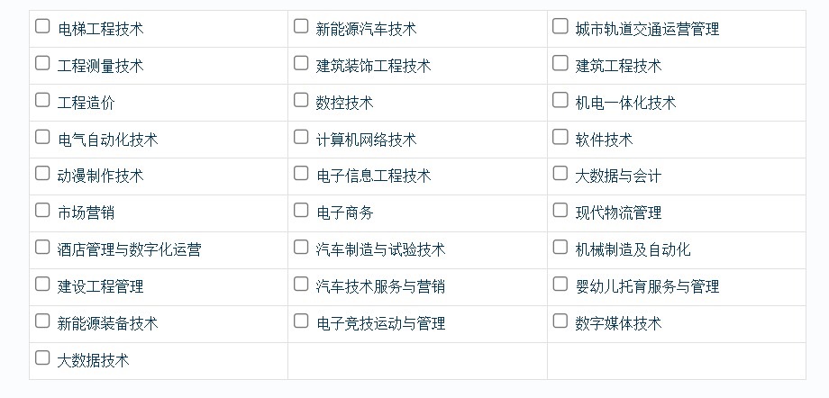Select the 工程造价 checkbox
The image size is (829, 398).
pos(42,100)
